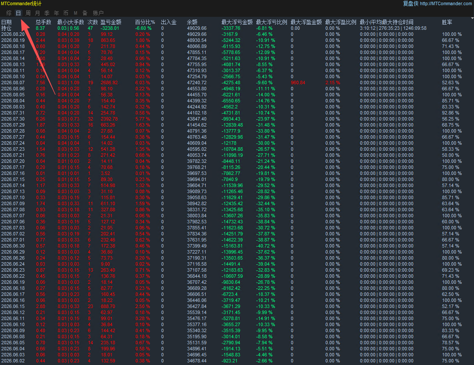Screen dimensions: 474x365
Task: Select the 2026.06.30 date row
Action: (x=13, y=246)
